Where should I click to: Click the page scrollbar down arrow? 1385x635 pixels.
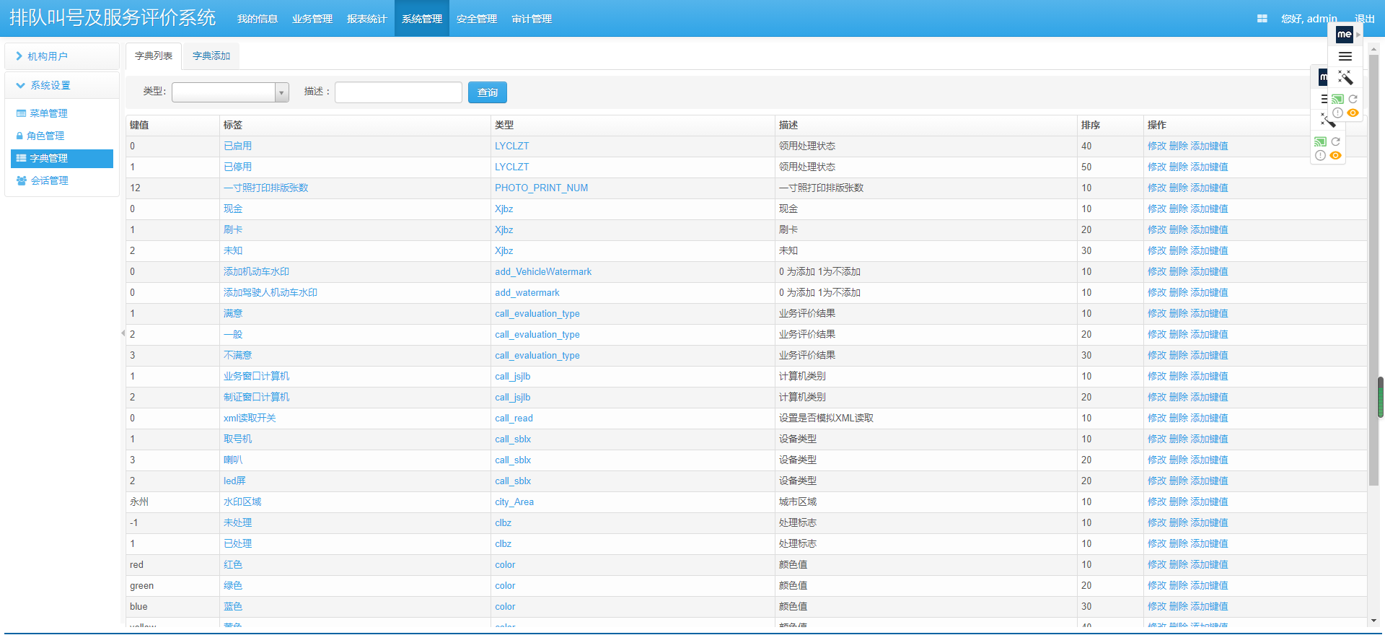coord(1373,621)
